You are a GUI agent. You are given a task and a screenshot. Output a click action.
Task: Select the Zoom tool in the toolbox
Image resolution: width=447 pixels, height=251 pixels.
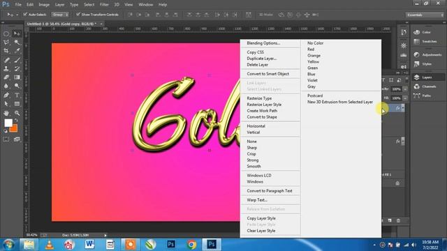pyautogui.click(x=17, y=113)
